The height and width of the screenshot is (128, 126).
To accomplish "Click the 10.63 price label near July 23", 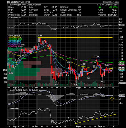I will coord(69,62).
